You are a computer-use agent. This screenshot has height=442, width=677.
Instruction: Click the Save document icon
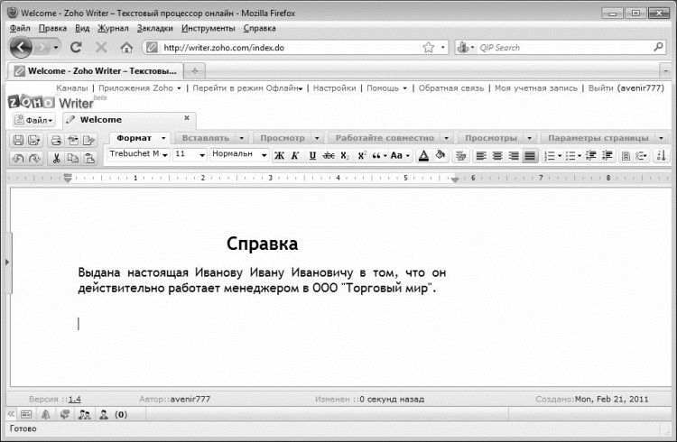[18, 140]
